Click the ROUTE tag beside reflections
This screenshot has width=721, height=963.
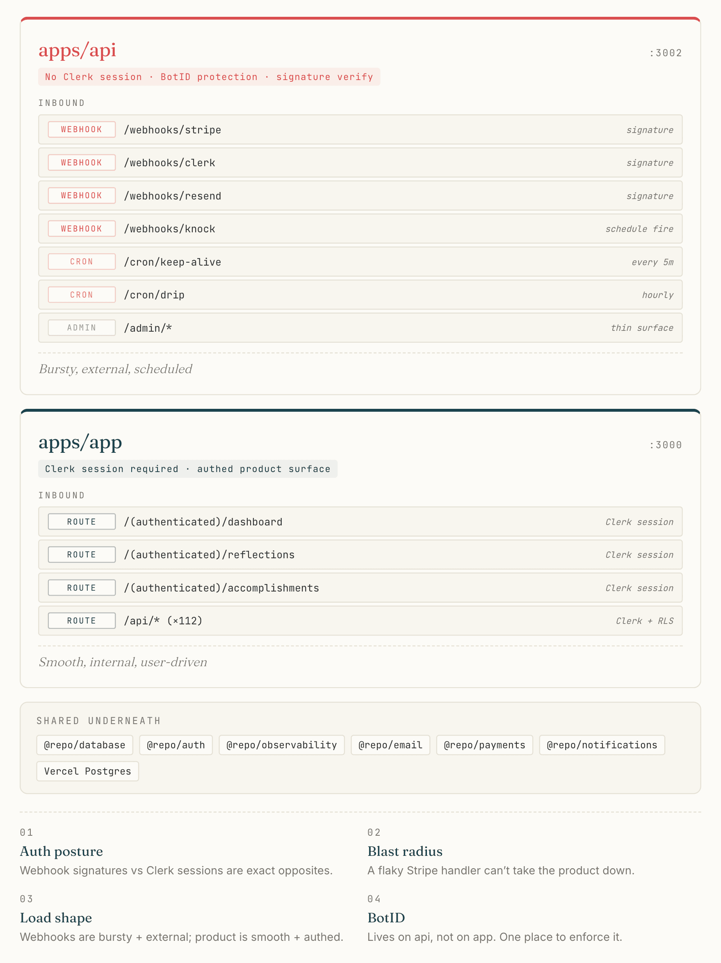click(x=82, y=555)
